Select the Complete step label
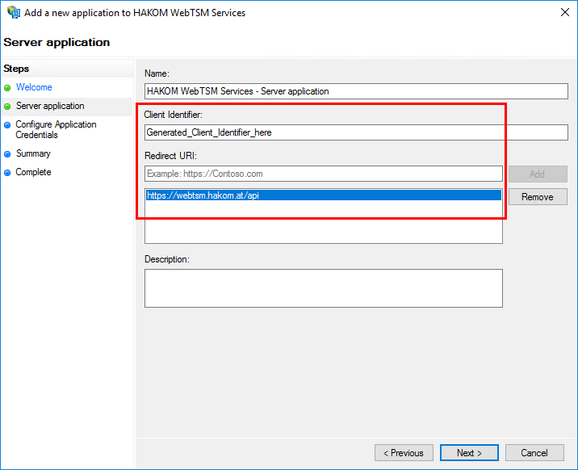The height and width of the screenshot is (470, 578). (x=33, y=172)
